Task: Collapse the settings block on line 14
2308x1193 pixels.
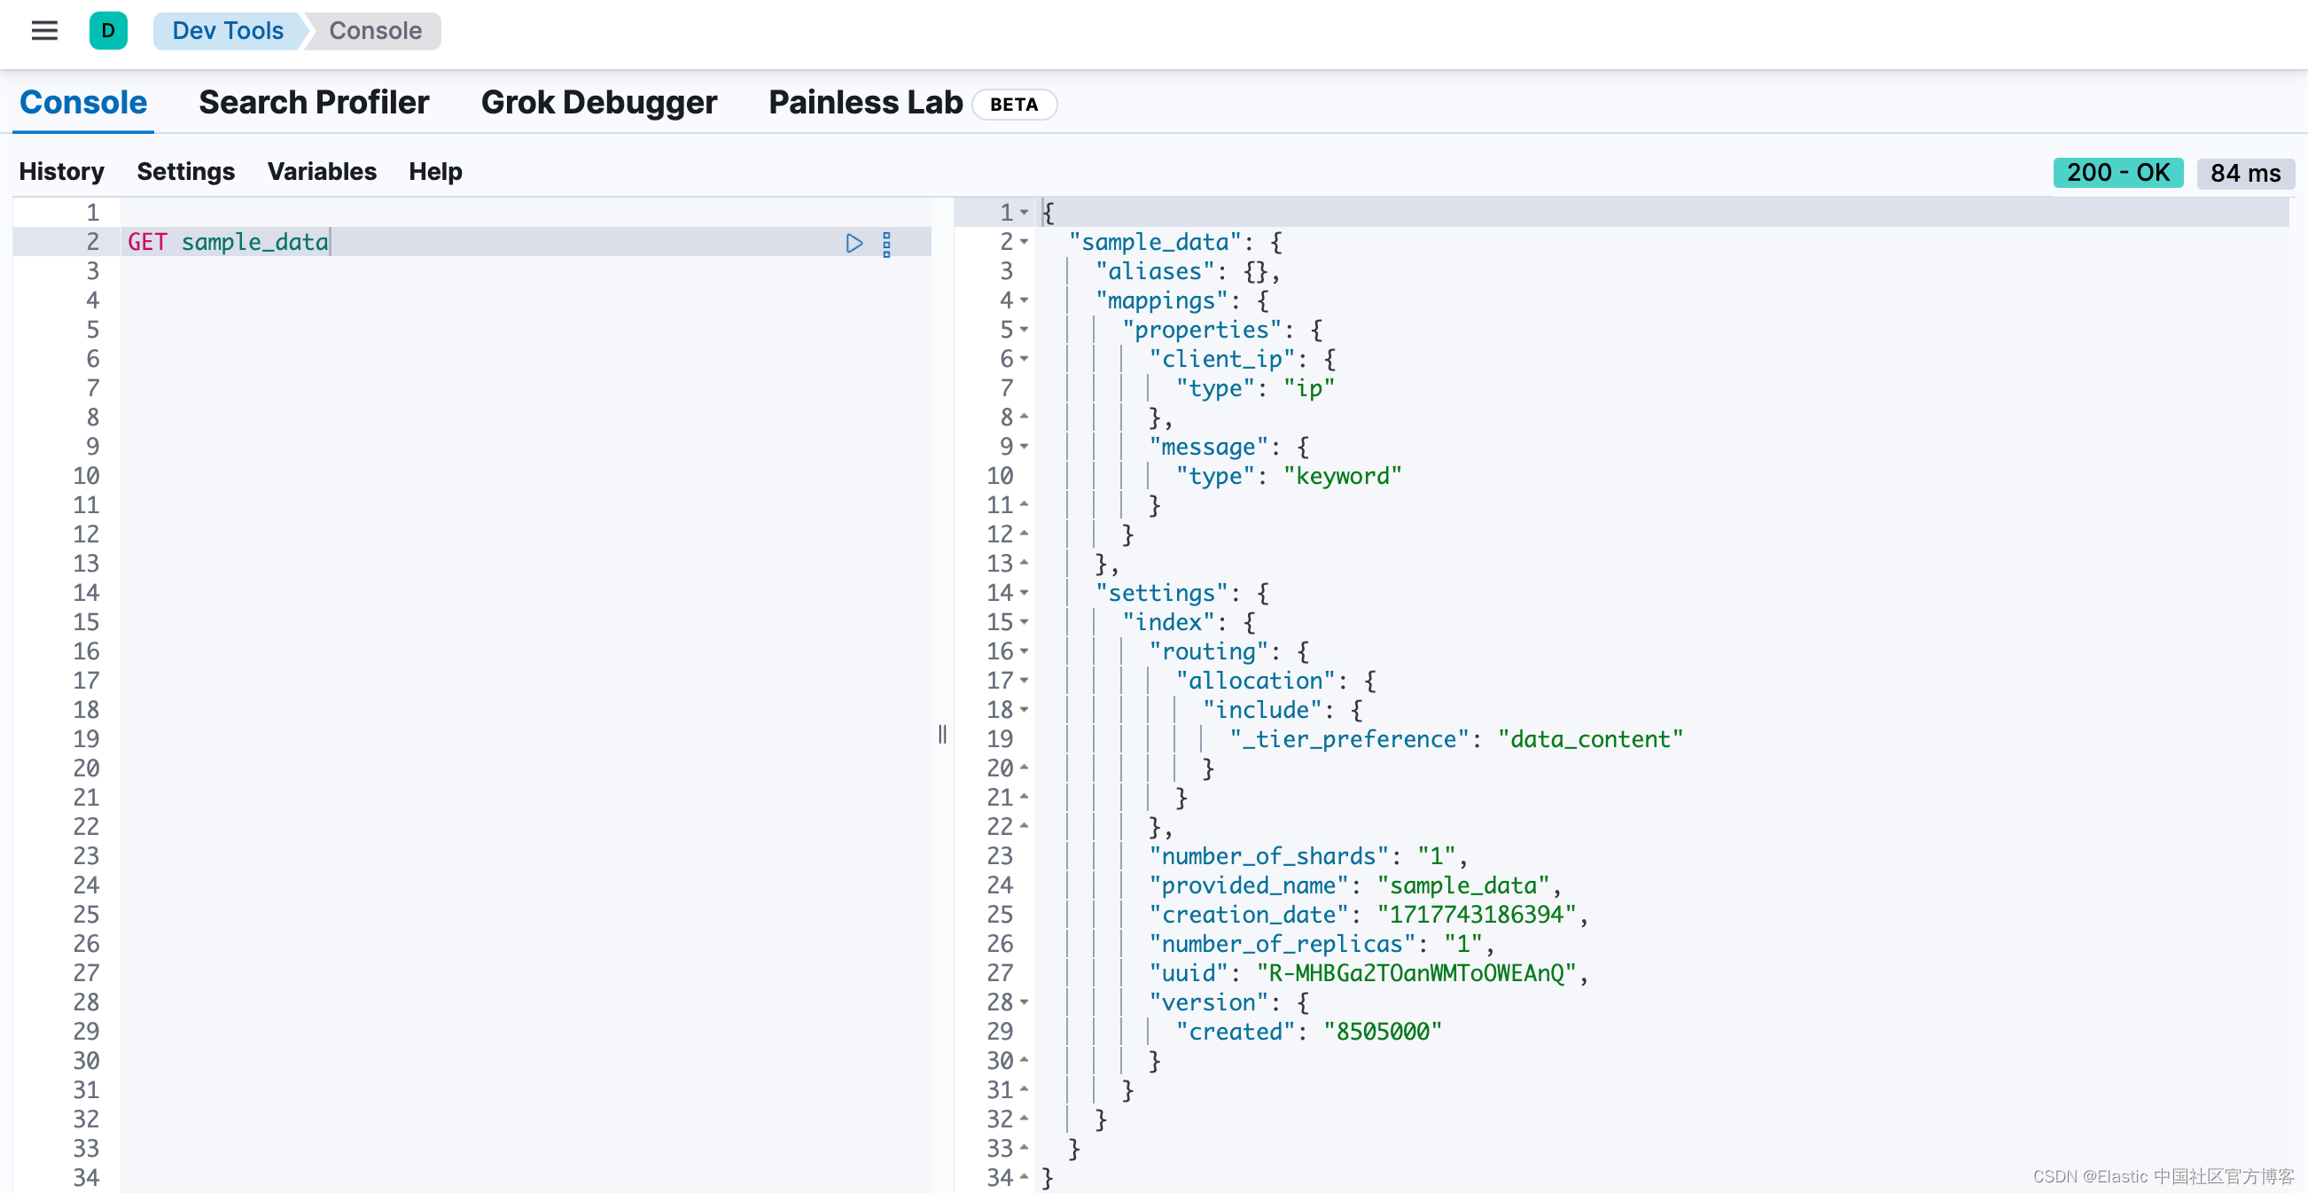Action: [1025, 593]
